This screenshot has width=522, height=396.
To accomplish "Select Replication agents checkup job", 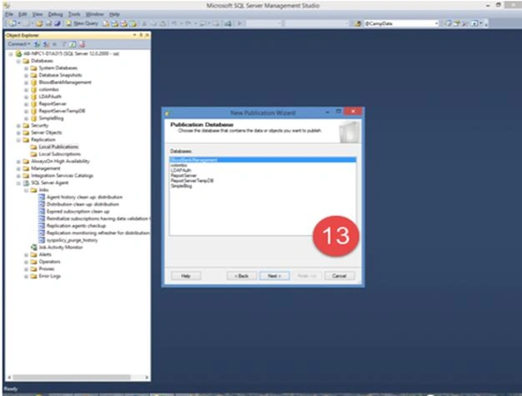I will (76, 226).
